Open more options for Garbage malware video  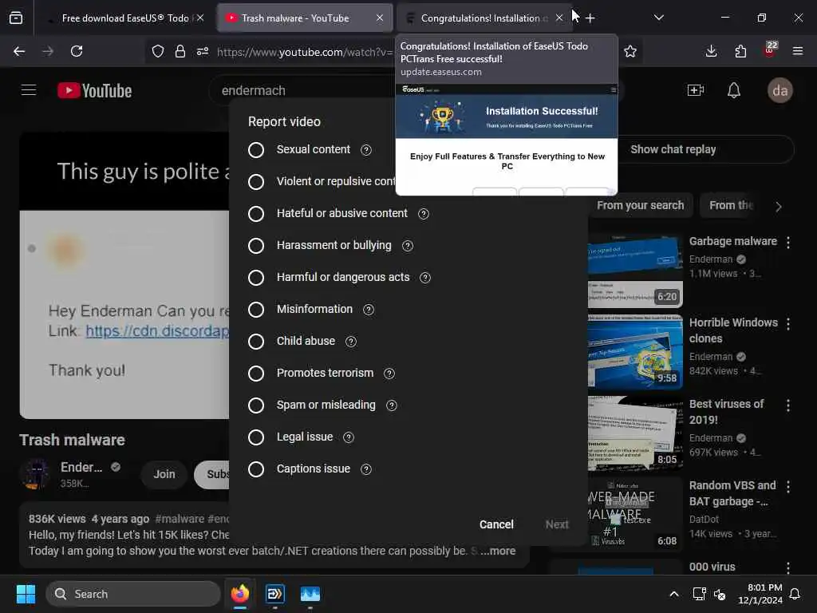tap(788, 243)
